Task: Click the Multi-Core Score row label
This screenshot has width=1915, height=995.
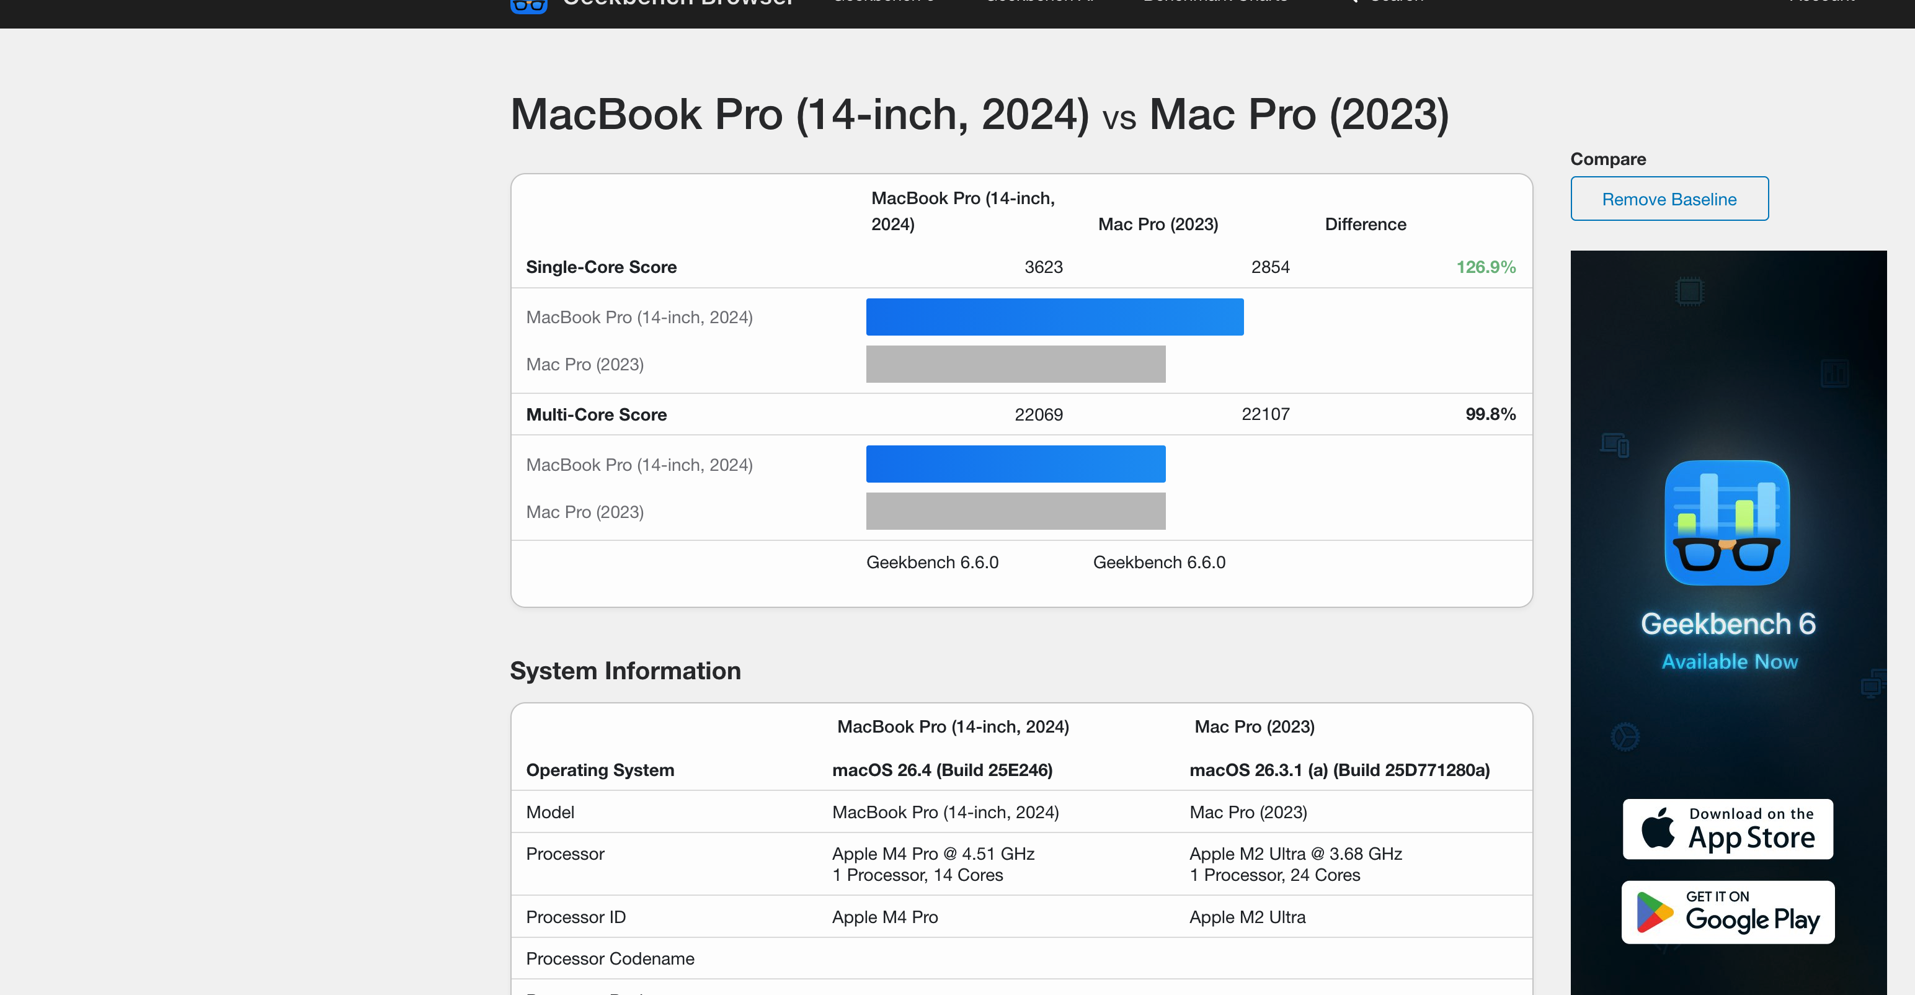Action: pos(596,414)
